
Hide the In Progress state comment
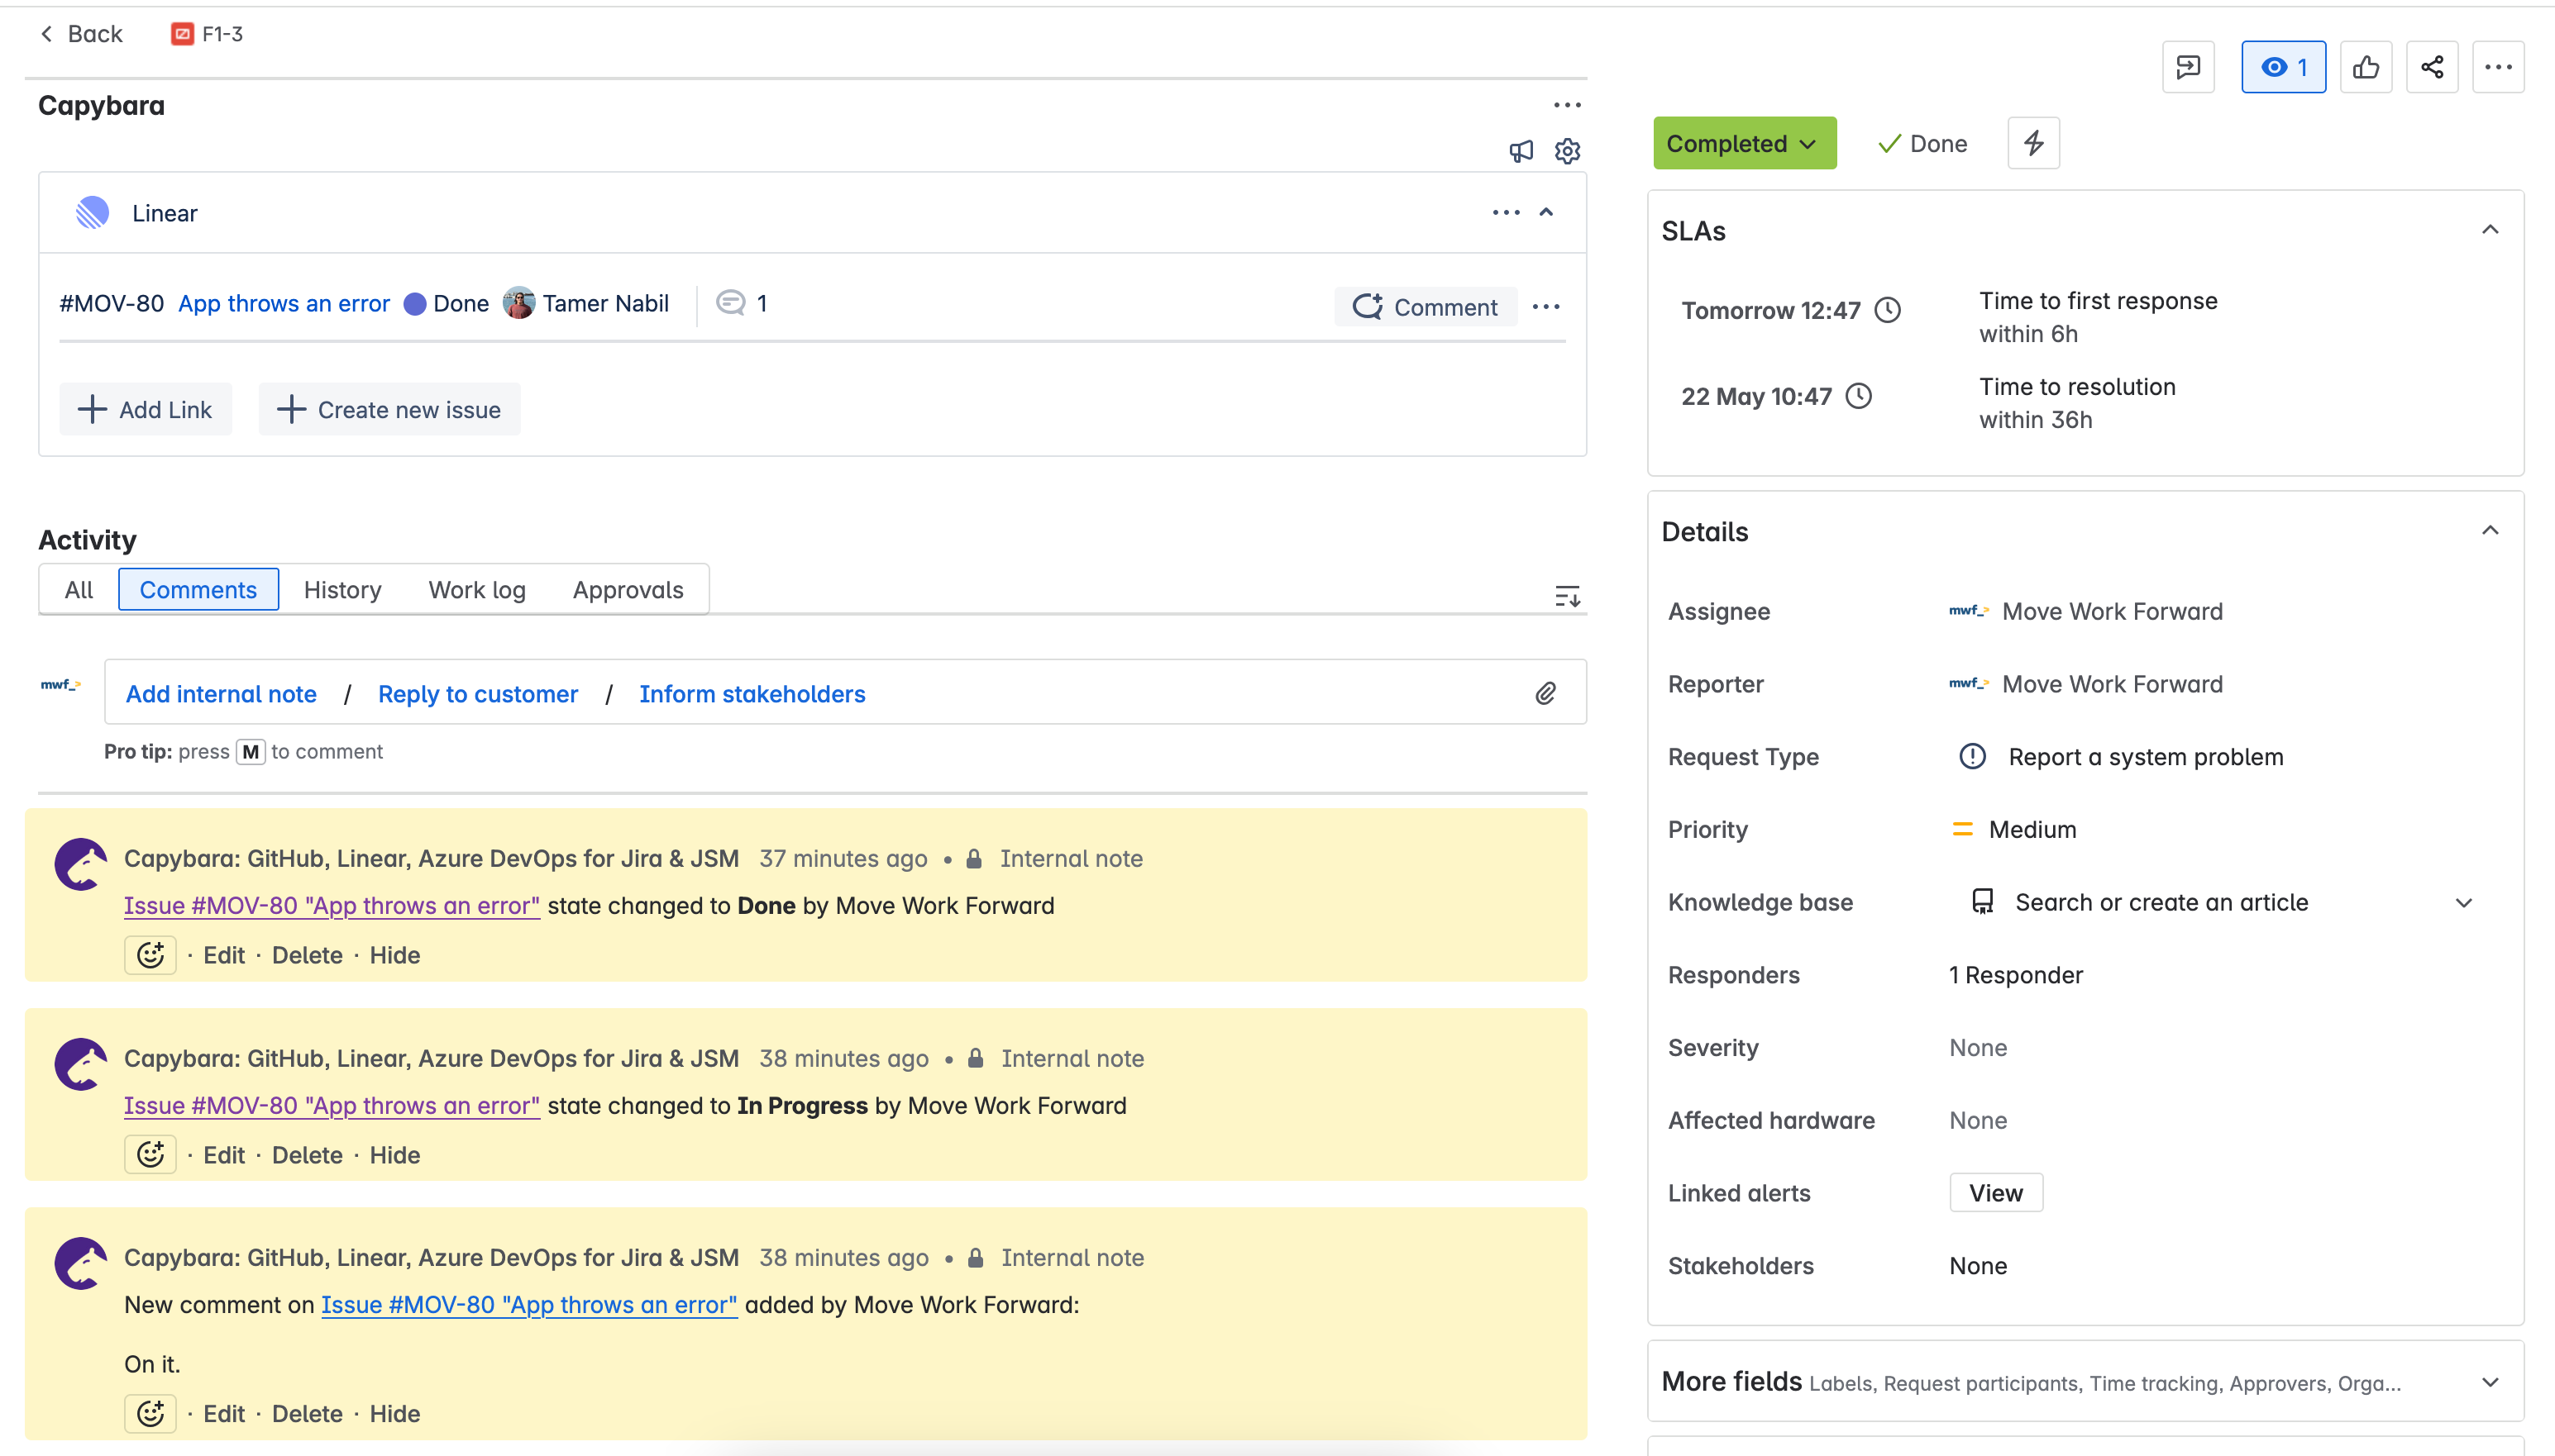[394, 1155]
